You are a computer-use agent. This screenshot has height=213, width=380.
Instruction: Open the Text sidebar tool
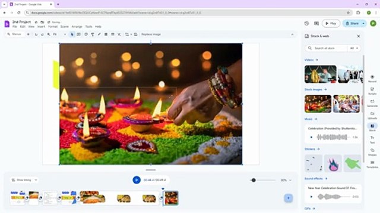372,140
